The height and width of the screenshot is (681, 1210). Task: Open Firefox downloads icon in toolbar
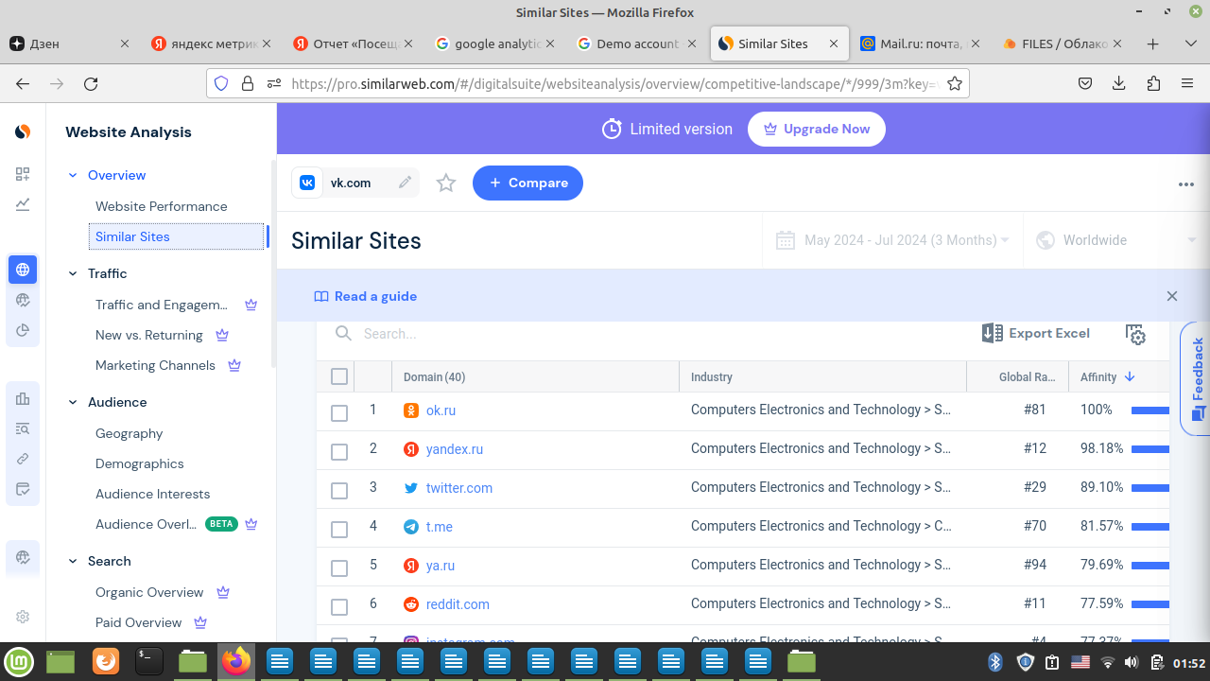(1119, 83)
